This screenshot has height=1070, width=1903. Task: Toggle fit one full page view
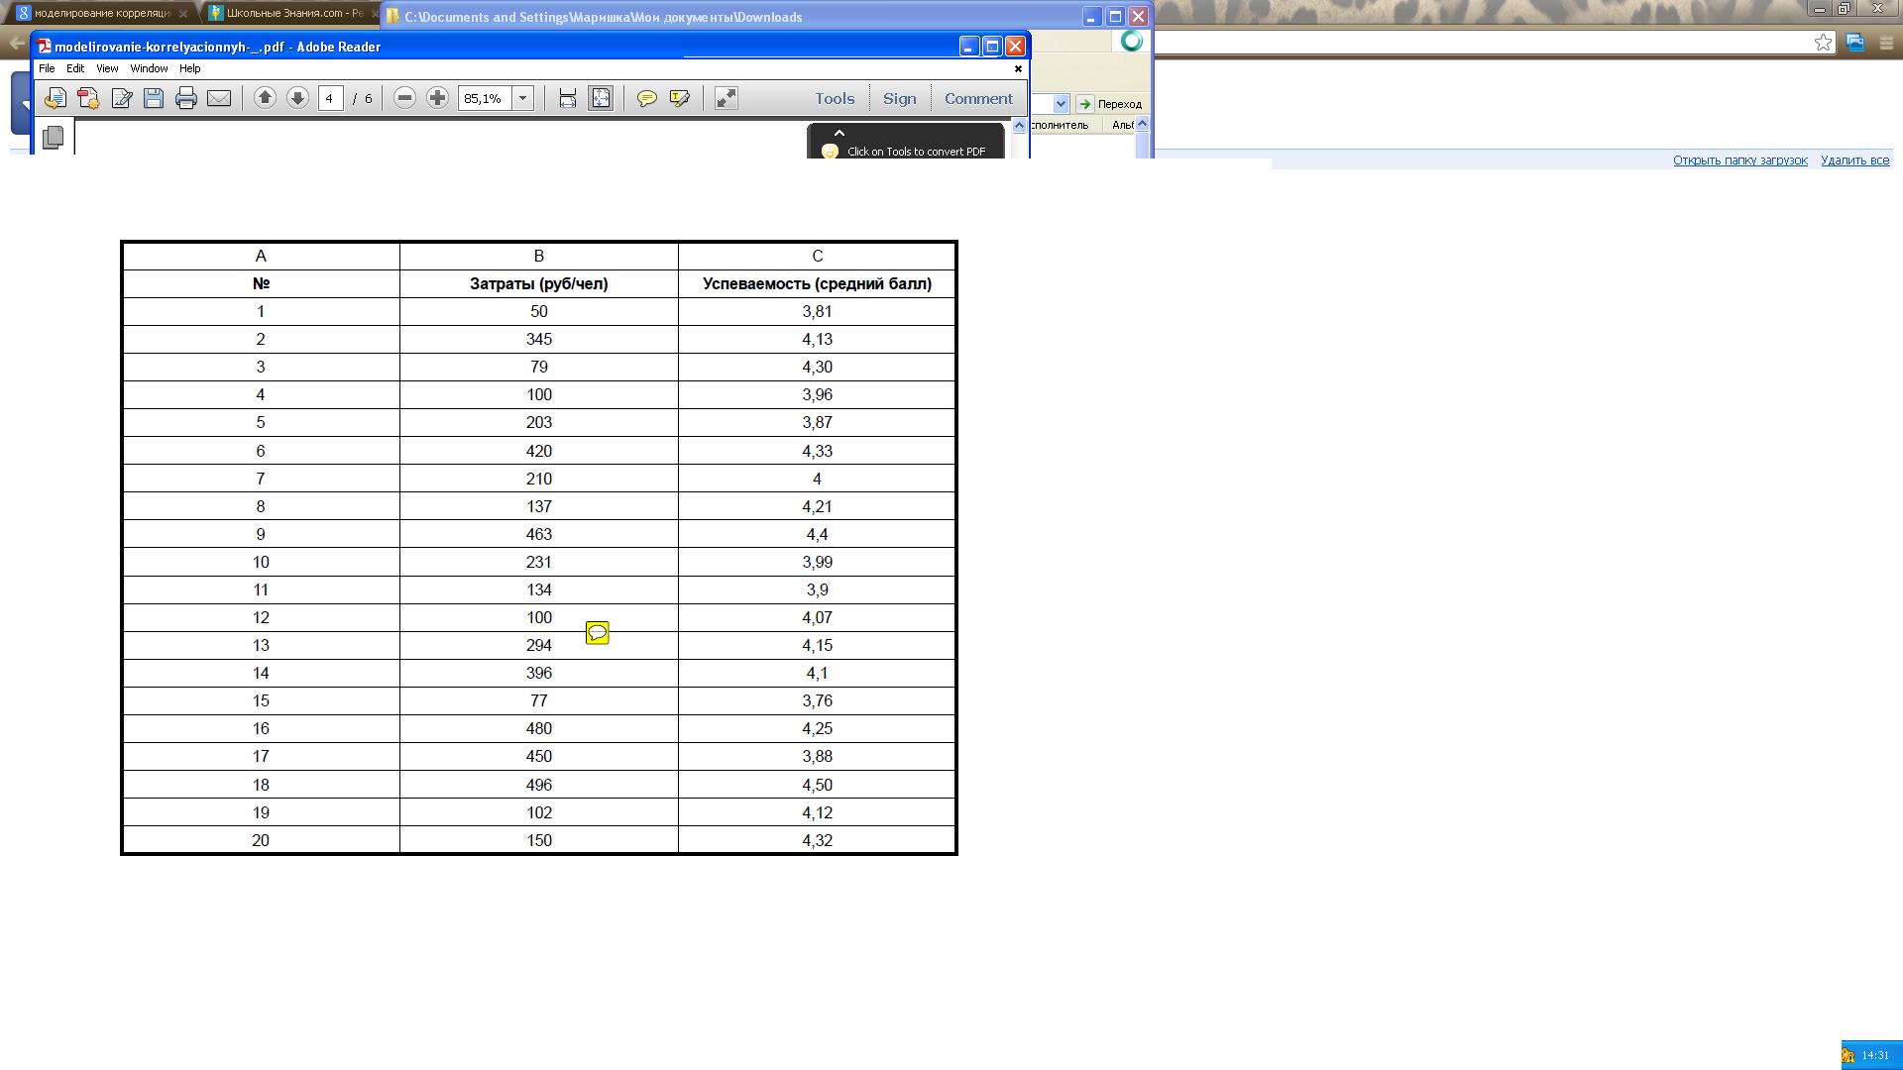(x=601, y=98)
